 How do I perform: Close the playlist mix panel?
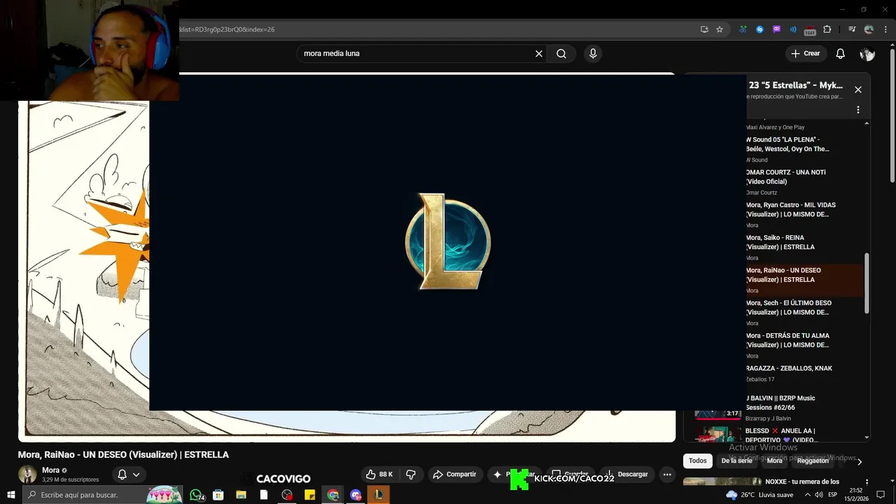[x=857, y=90]
